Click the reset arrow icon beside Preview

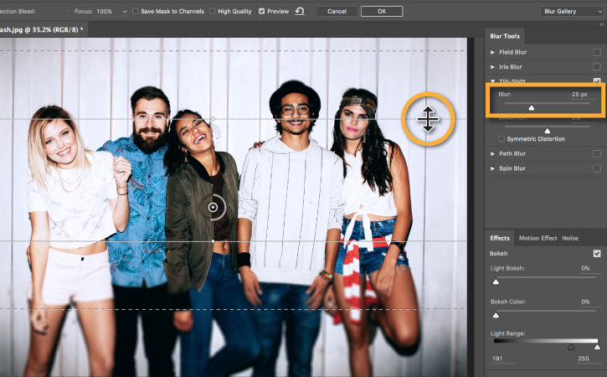[x=299, y=11]
